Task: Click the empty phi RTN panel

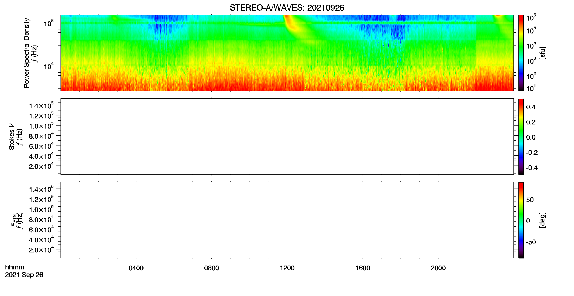Action: [287, 220]
